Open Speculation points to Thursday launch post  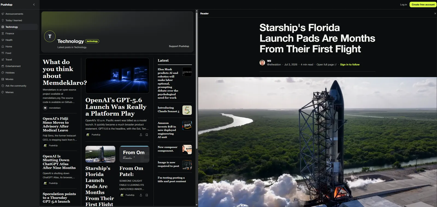point(59,198)
